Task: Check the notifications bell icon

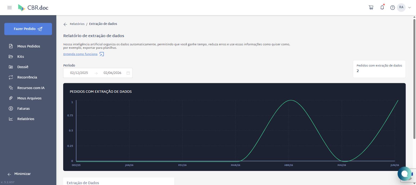Action: pos(382,7)
